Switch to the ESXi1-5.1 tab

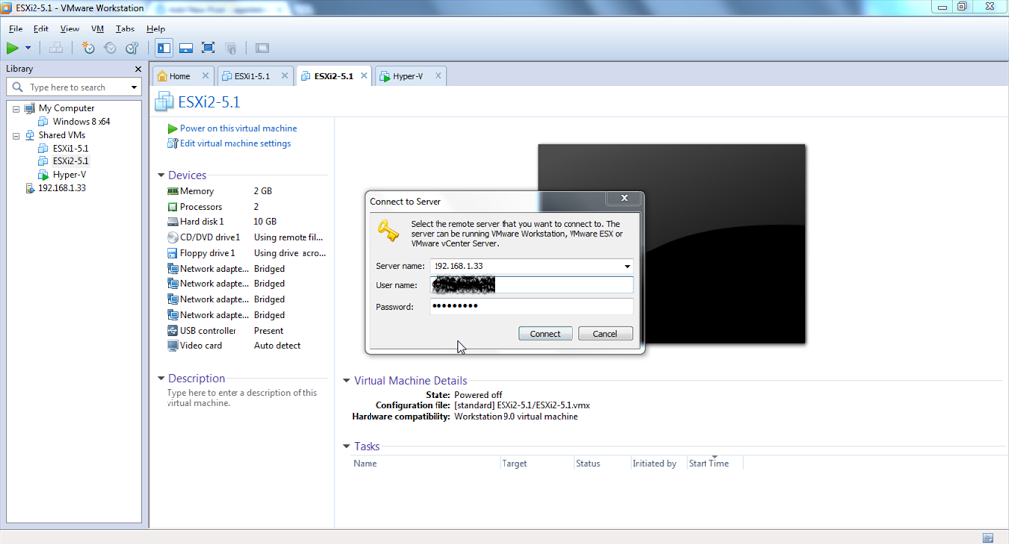pos(251,76)
